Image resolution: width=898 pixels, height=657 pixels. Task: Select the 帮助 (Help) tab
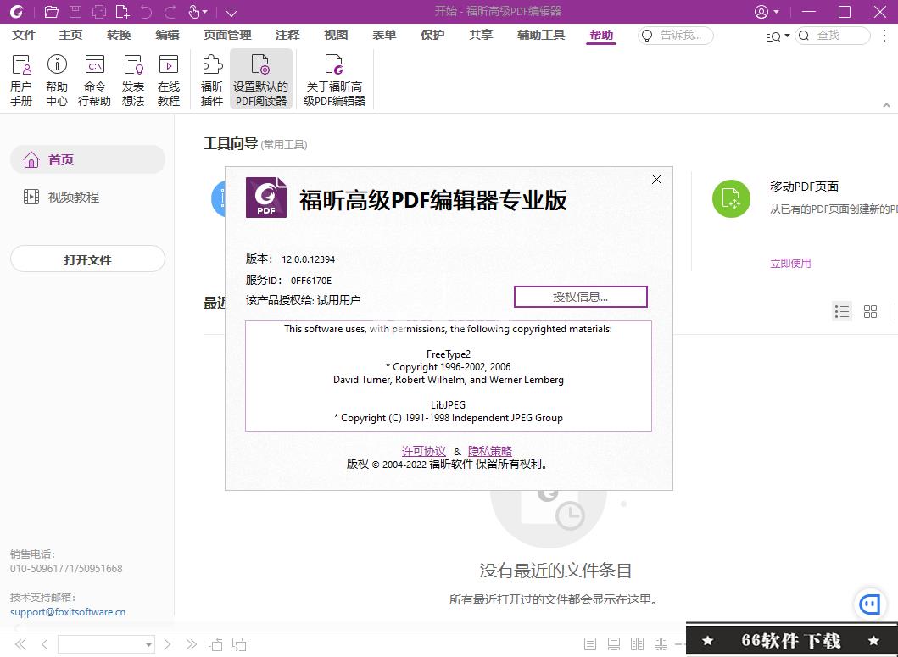[601, 35]
